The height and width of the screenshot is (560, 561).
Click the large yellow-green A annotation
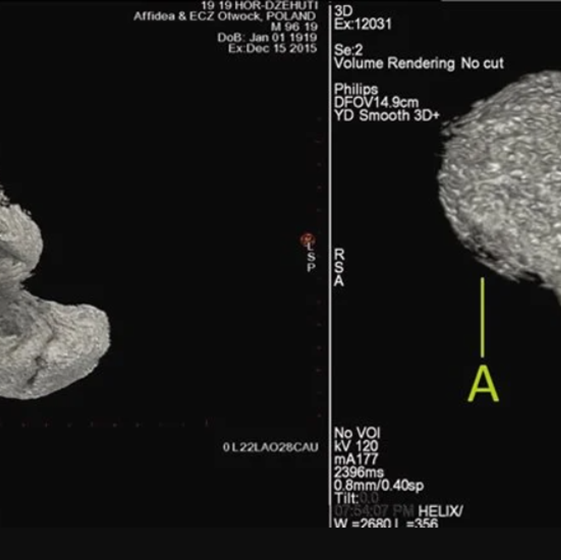pos(483,385)
